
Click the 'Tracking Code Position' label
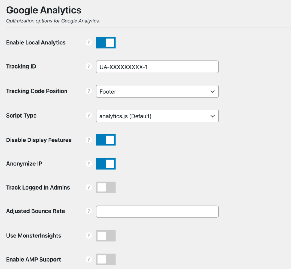coord(37,91)
